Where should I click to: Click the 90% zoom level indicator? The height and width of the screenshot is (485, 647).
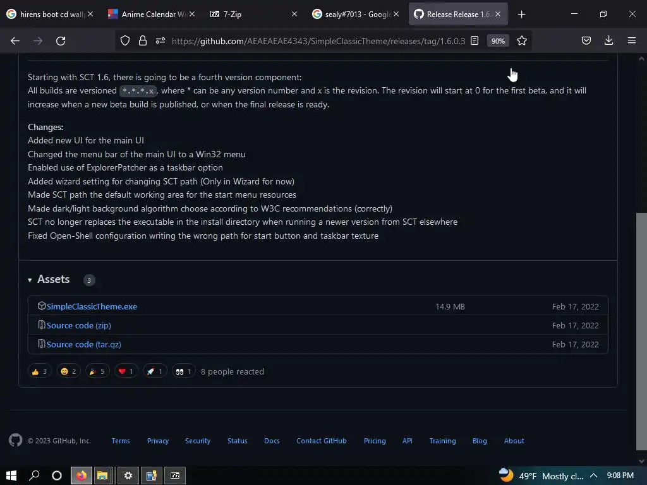(498, 41)
